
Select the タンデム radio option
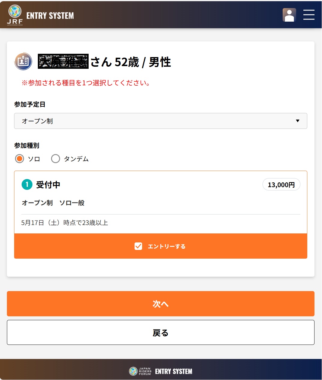[56, 159]
